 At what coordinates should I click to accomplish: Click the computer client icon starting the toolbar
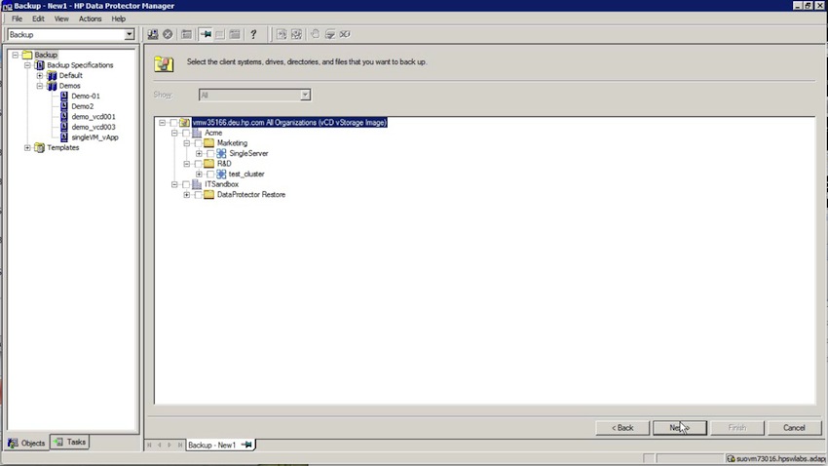point(153,34)
